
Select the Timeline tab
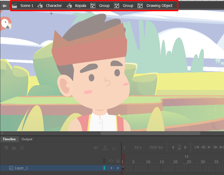point(9,139)
